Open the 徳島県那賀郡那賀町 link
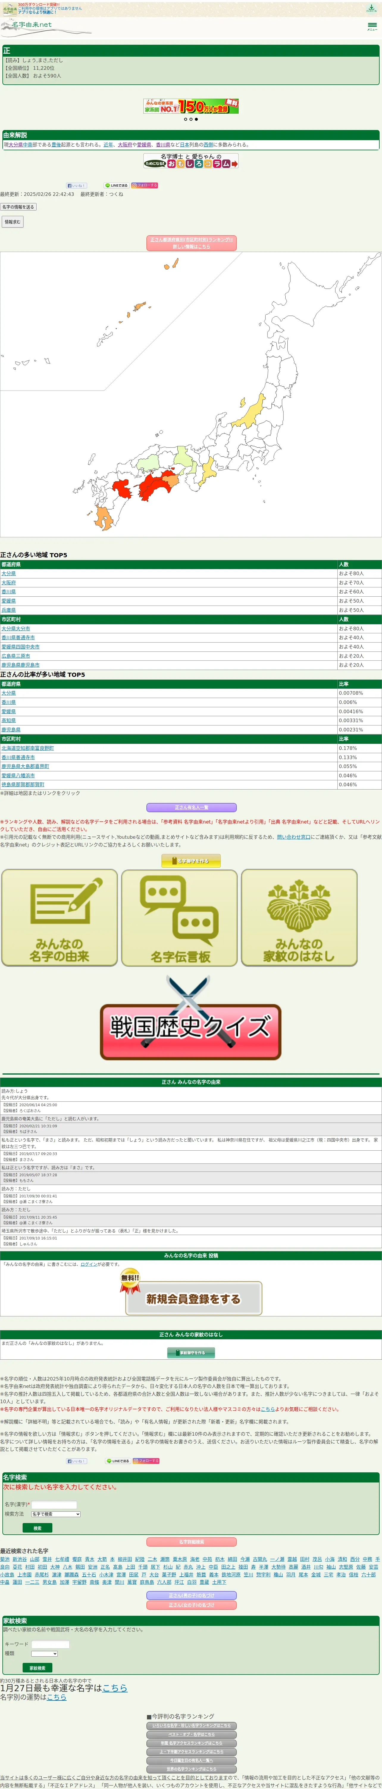The image size is (382, 1789). tap(23, 784)
